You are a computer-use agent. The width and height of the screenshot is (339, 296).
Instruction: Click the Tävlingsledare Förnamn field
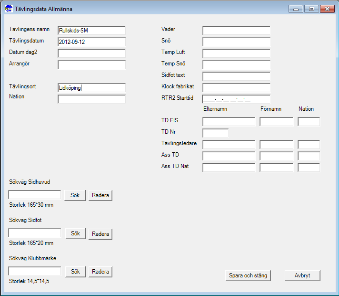[276, 145]
